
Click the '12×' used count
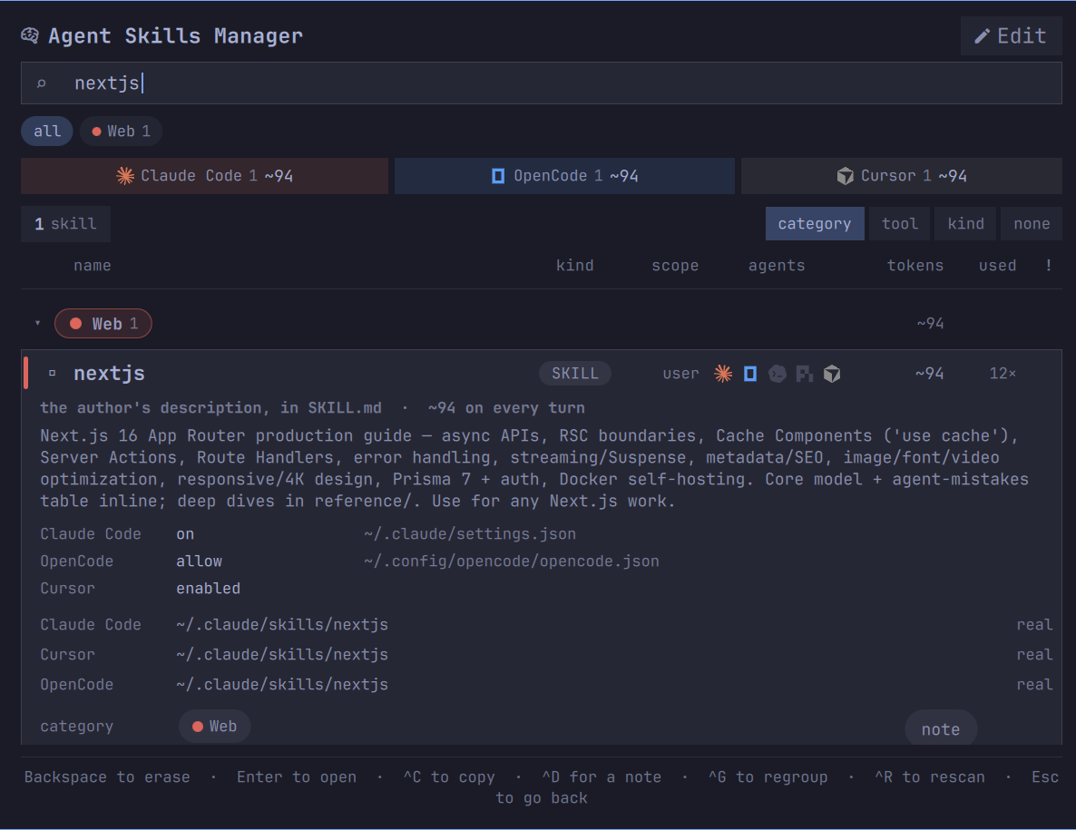(x=1003, y=374)
